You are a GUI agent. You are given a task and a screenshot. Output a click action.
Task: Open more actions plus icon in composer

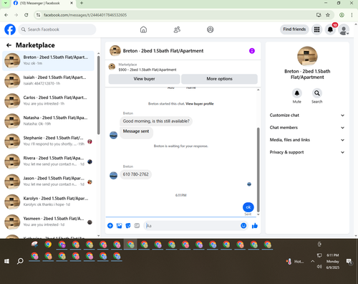(110, 226)
